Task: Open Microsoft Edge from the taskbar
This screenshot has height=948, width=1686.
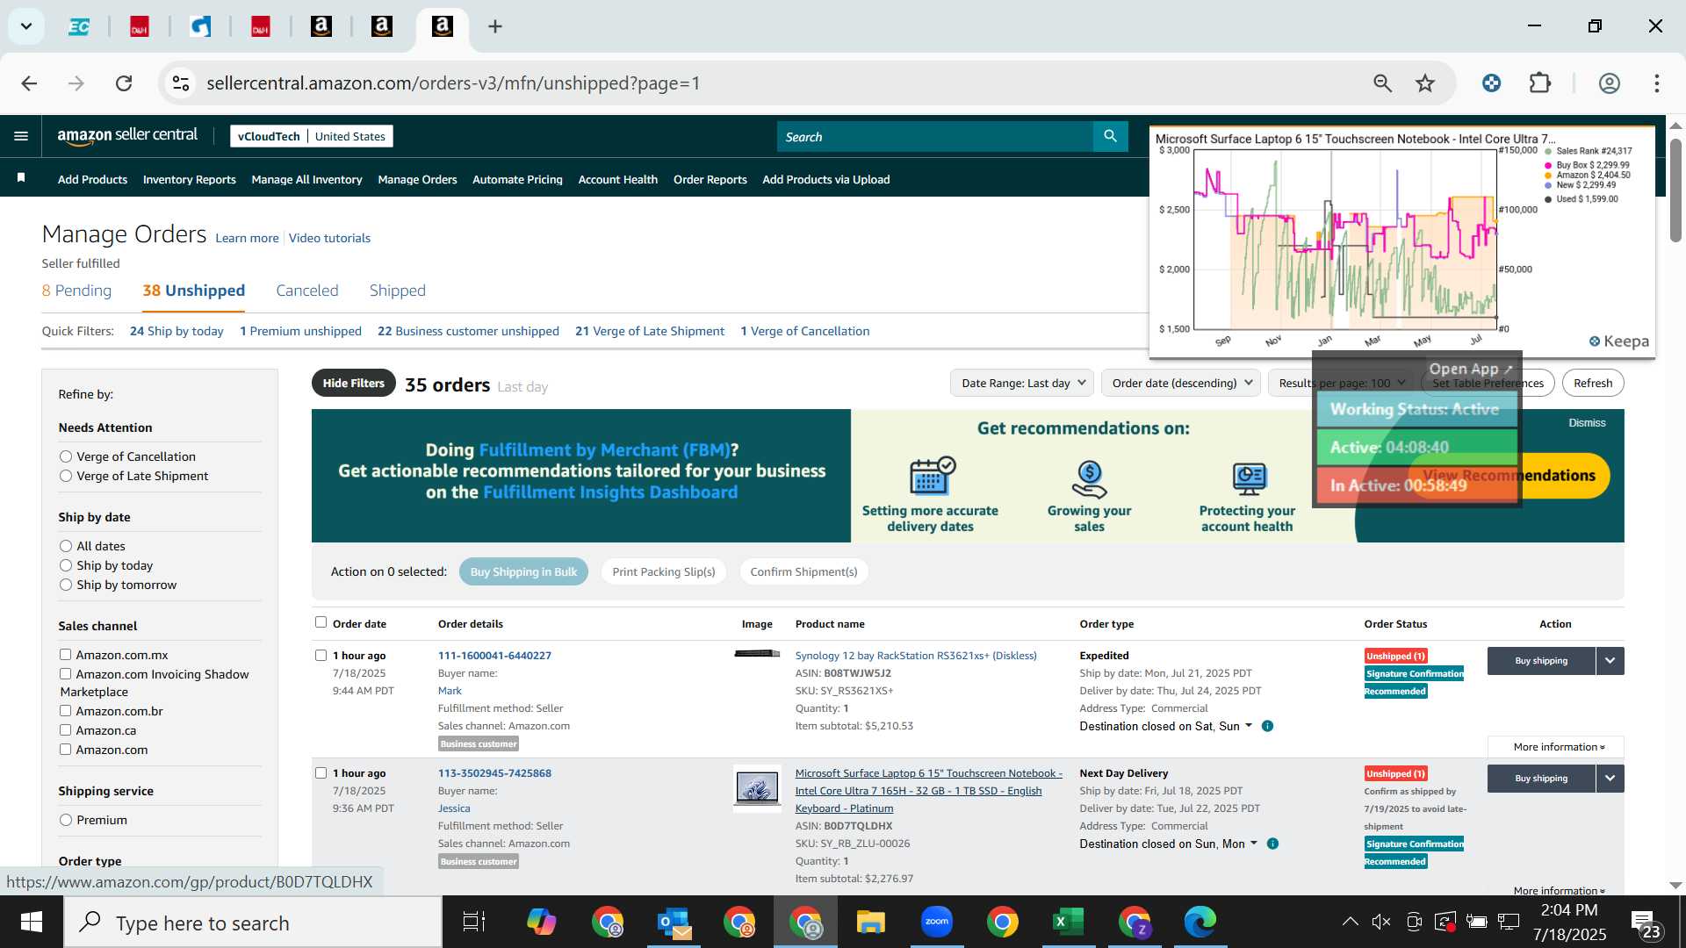Action: click(x=1200, y=922)
